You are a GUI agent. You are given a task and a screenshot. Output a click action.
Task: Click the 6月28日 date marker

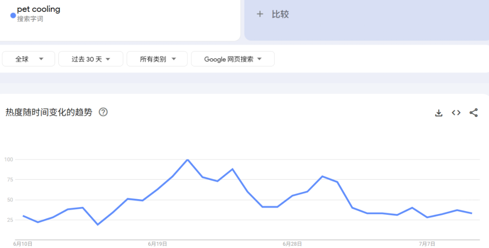tap(292, 244)
